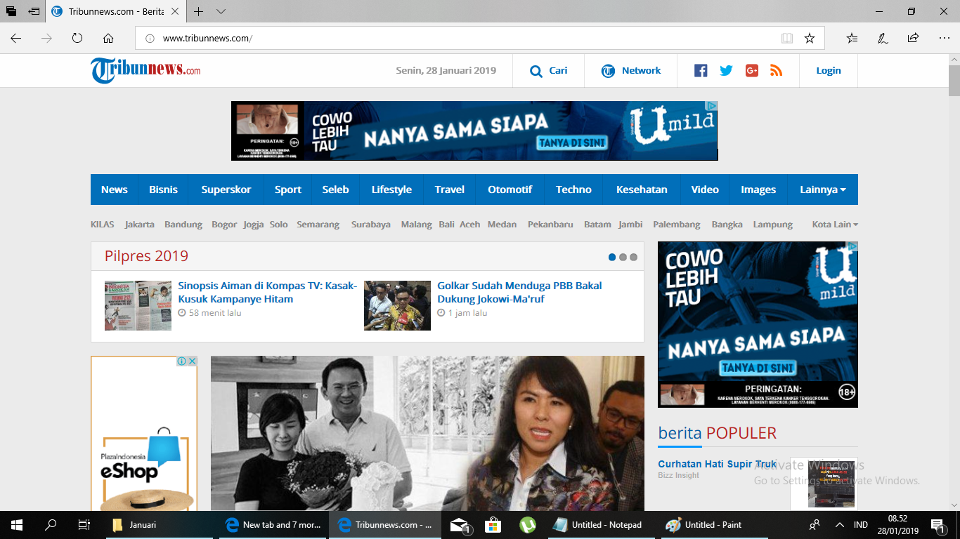Select Surabaya city link

point(371,225)
